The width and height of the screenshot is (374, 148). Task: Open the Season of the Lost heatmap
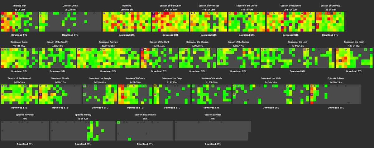(x=297, y=58)
